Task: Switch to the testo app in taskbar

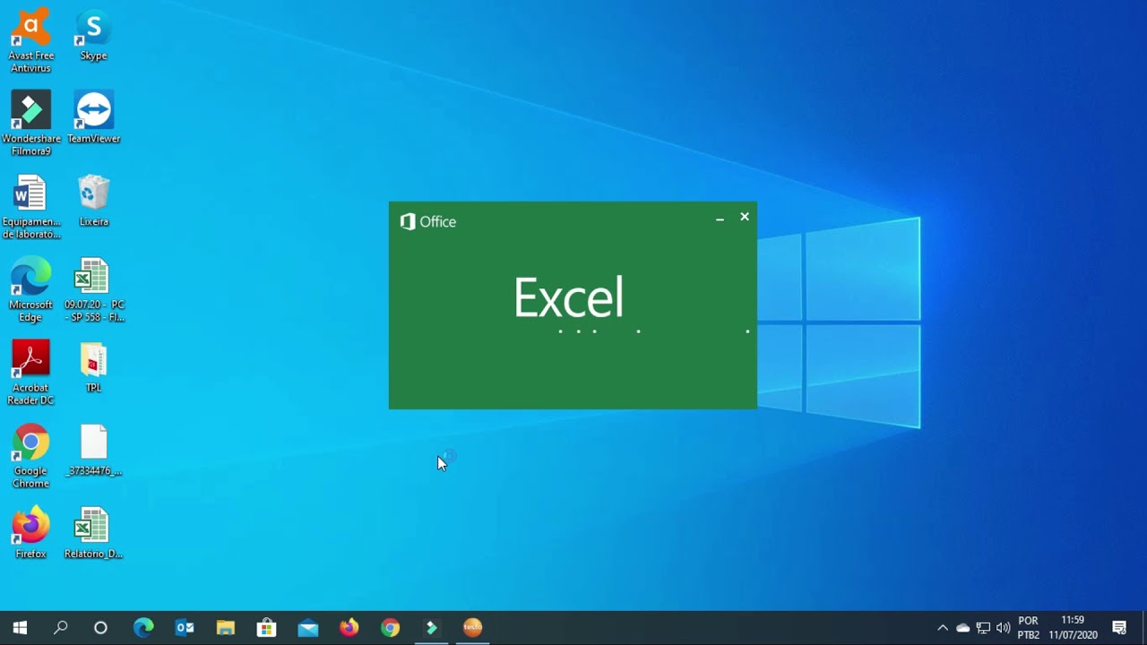Action: pos(473,628)
